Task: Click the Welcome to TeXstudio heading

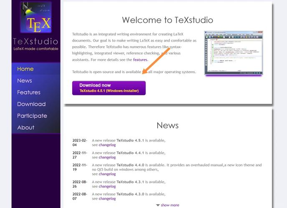Action: tap(167, 20)
